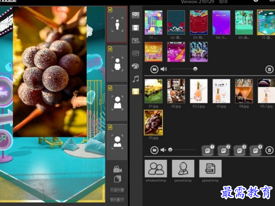275x206 pixels.
Task: Open the camera capture sidebar icon
Action: [x=136, y=15]
